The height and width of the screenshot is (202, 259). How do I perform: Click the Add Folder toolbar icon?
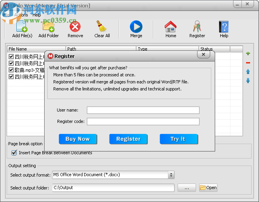49,27
